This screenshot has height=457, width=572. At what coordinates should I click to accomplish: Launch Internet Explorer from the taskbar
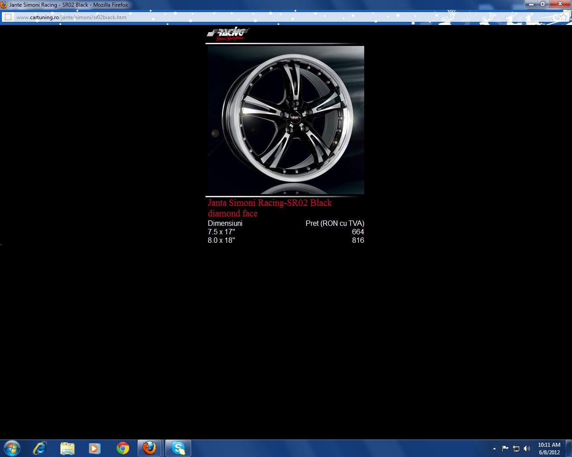pyautogui.click(x=40, y=448)
